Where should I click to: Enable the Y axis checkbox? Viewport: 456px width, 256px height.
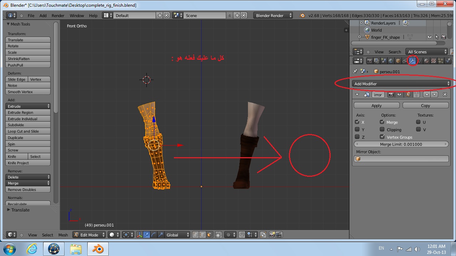tap(357, 130)
